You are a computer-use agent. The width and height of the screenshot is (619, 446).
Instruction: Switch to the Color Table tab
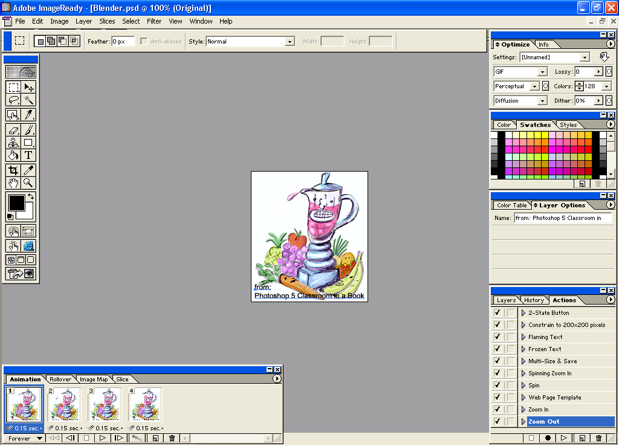(511, 205)
